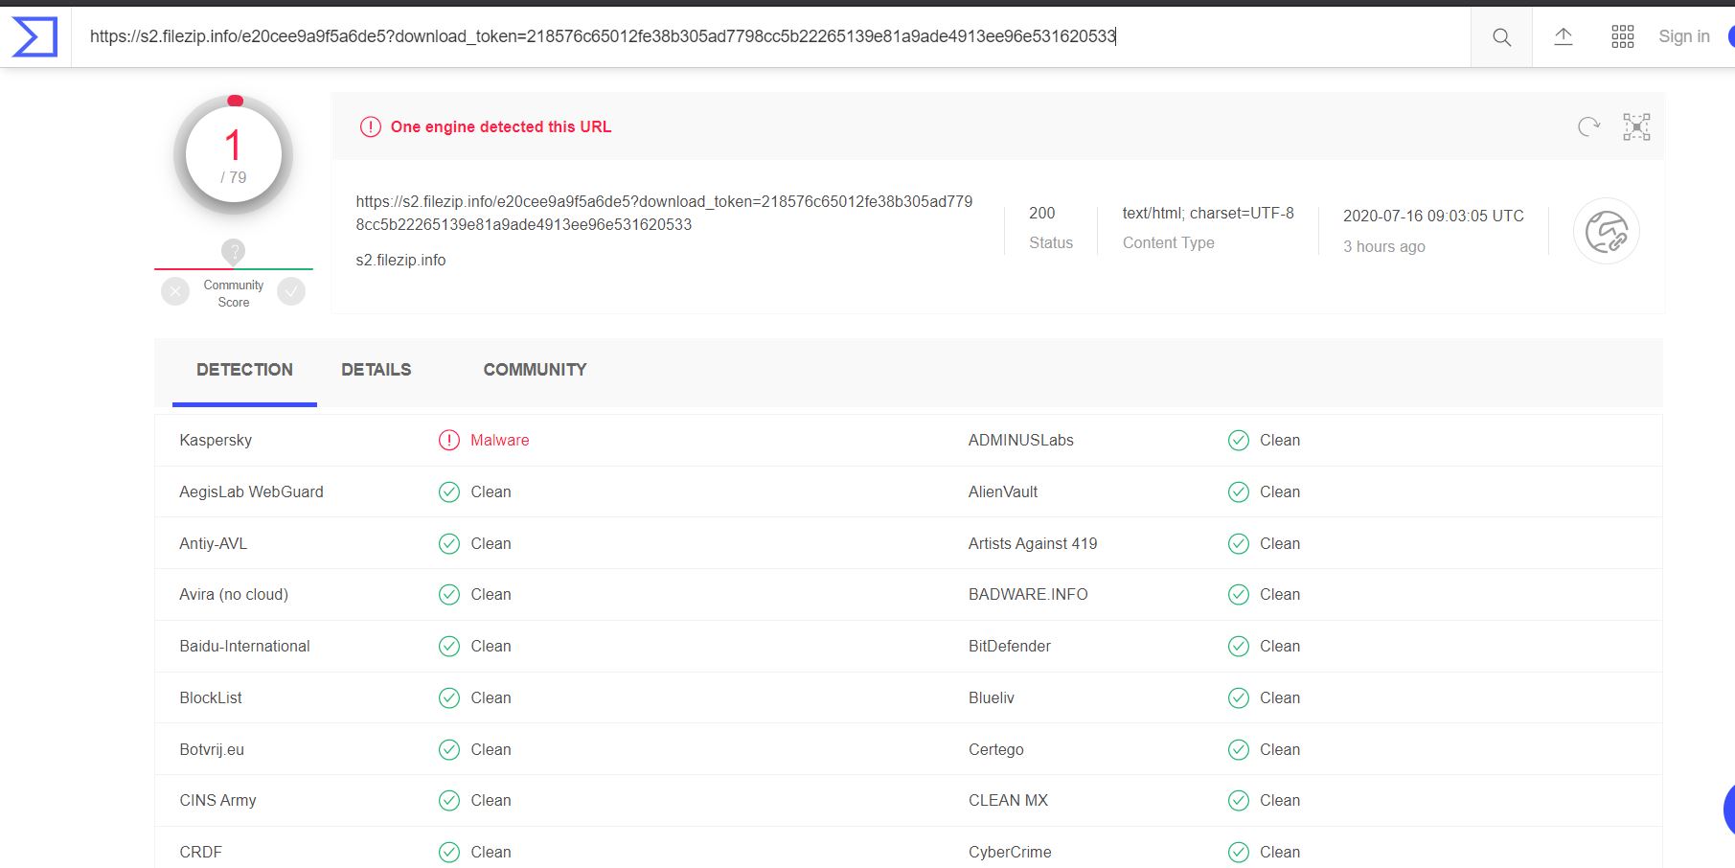Image resolution: width=1735 pixels, height=868 pixels.
Task: Select the full scanned URL in the summary
Action: (664, 213)
